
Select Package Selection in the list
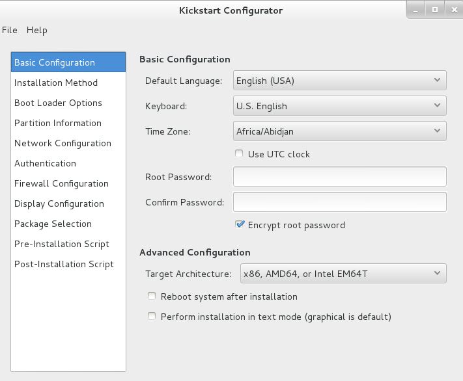pos(68,224)
